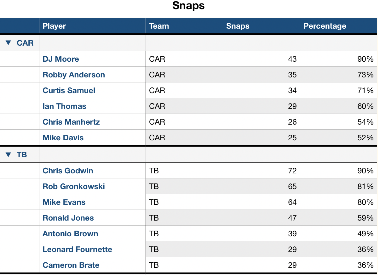Select the Antonio Brown cell
Image resolution: width=380 pixels, height=275 pixels.
pos(71,233)
